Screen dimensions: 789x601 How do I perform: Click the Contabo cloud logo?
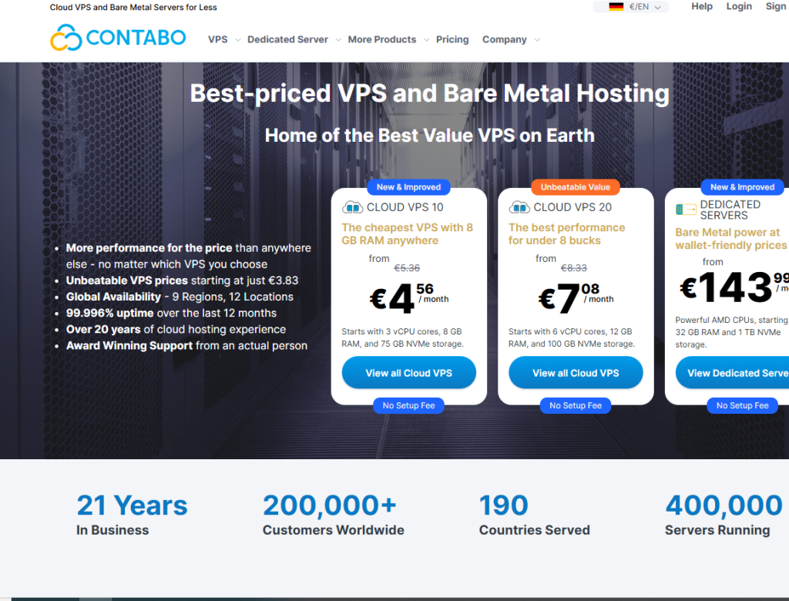click(66, 38)
